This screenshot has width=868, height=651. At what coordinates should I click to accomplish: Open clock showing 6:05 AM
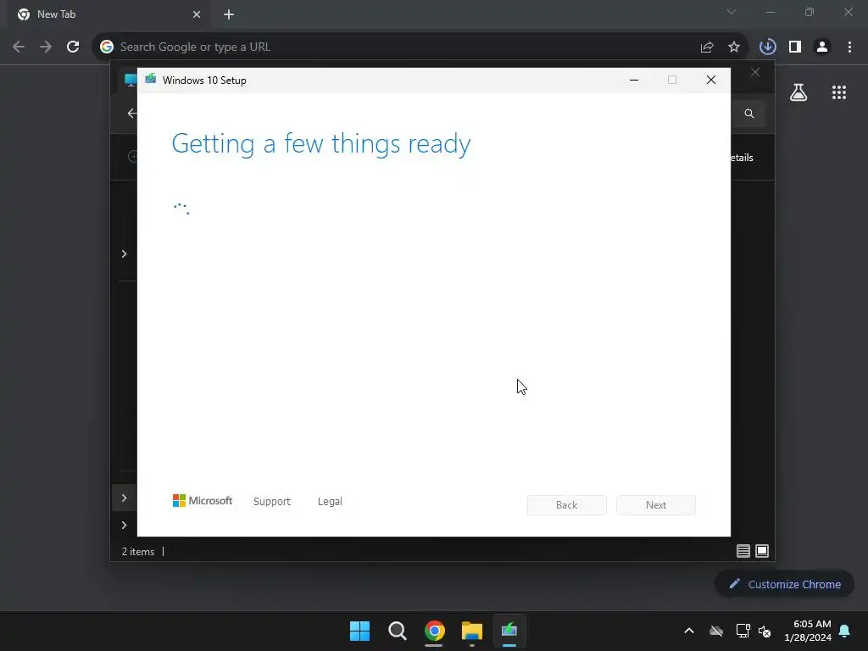tap(808, 631)
